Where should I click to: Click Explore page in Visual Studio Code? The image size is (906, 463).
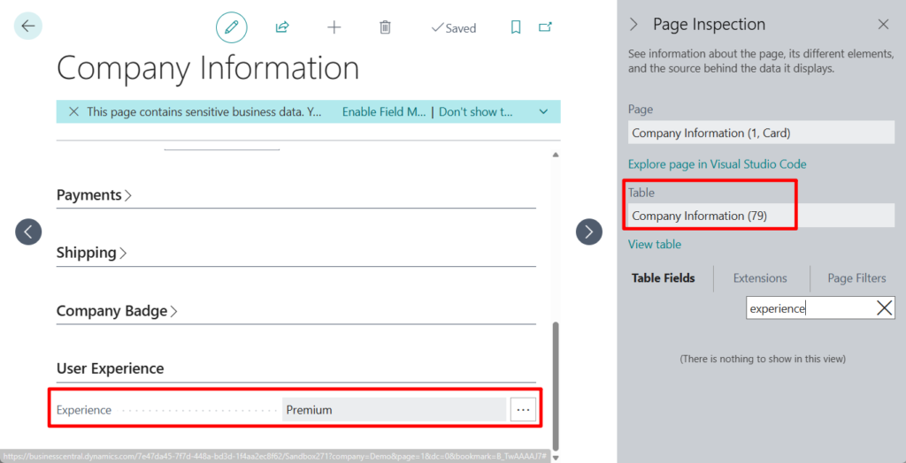click(717, 164)
